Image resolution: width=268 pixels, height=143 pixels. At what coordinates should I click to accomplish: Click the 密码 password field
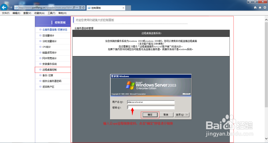click(151, 107)
